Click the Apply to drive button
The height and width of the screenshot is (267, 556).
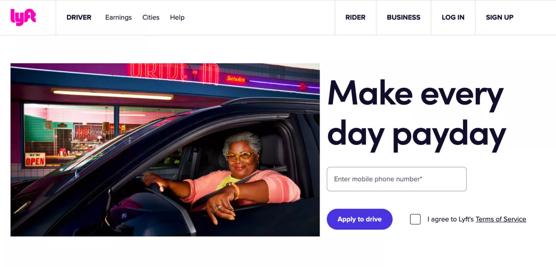coord(359,219)
